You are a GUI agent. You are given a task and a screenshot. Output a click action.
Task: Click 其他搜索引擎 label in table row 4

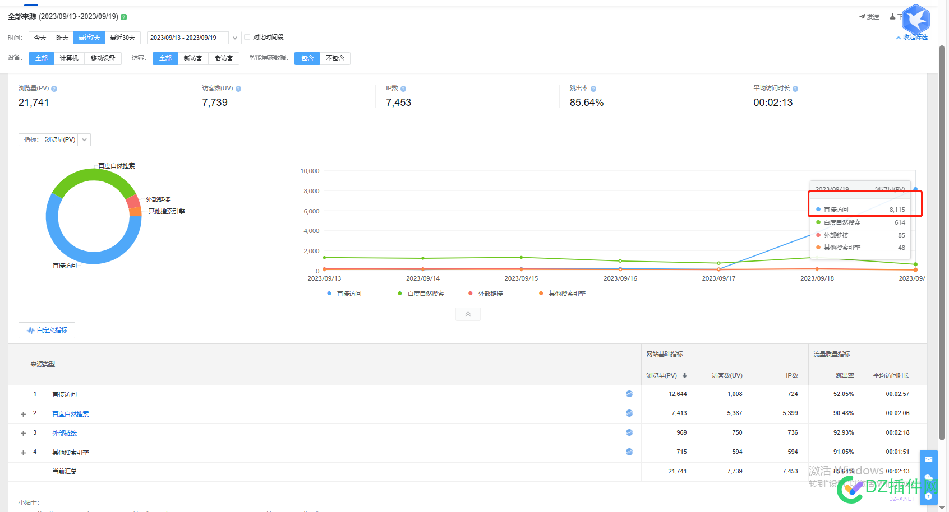point(71,453)
